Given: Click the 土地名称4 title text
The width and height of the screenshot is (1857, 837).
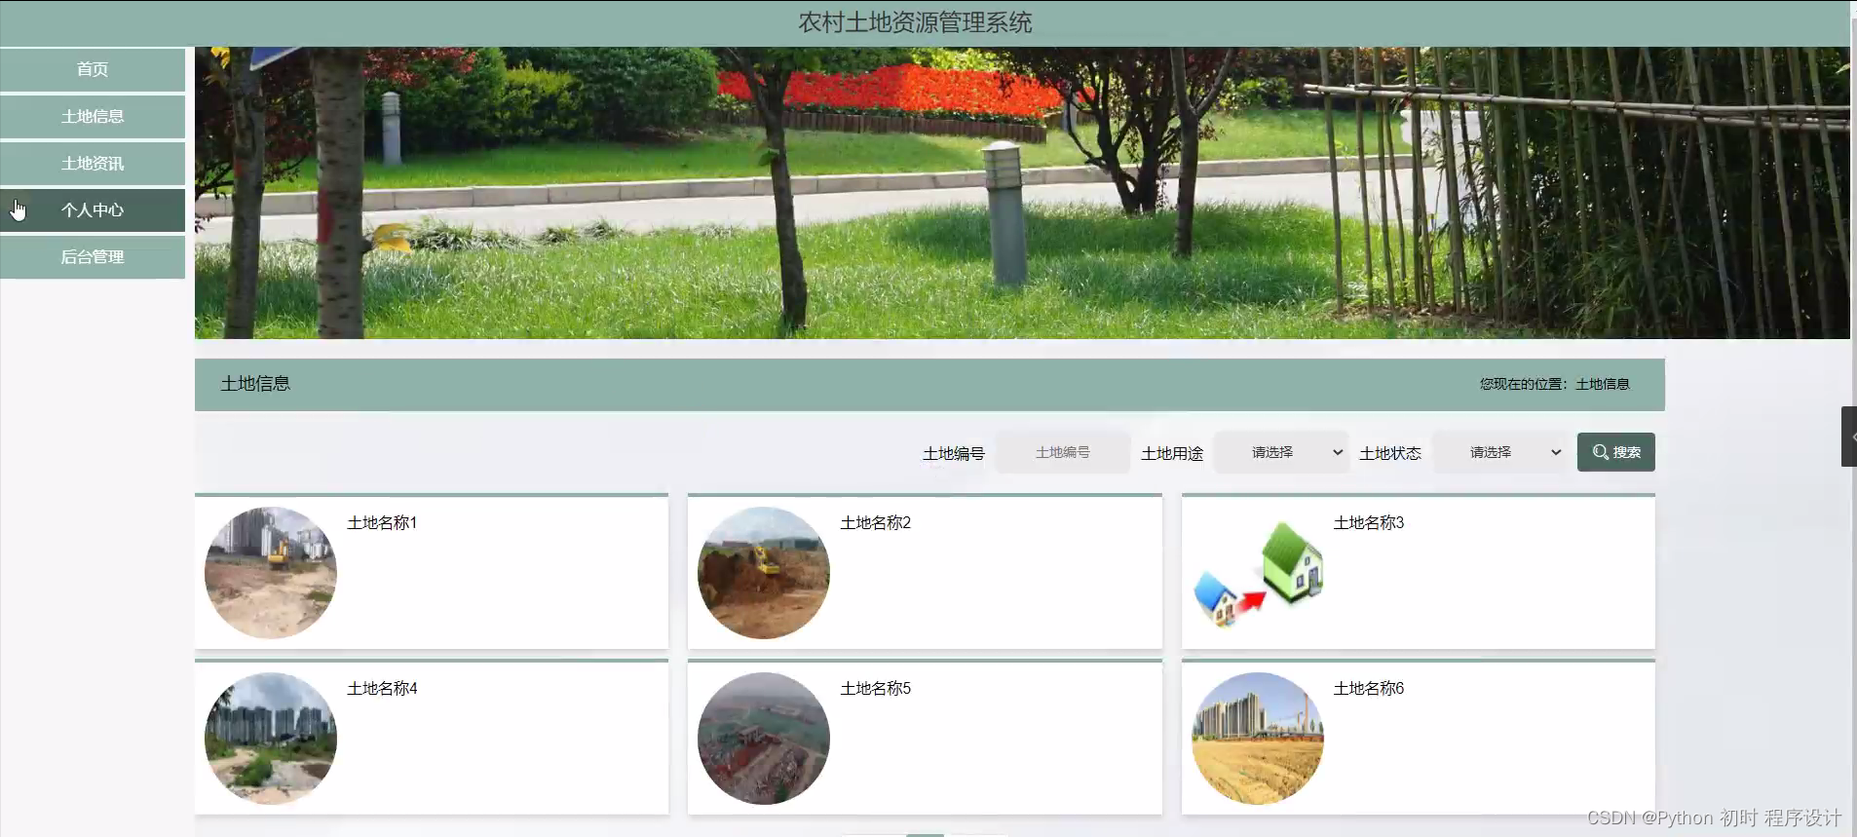Looking at the screenshot, I should click(382, 689).
